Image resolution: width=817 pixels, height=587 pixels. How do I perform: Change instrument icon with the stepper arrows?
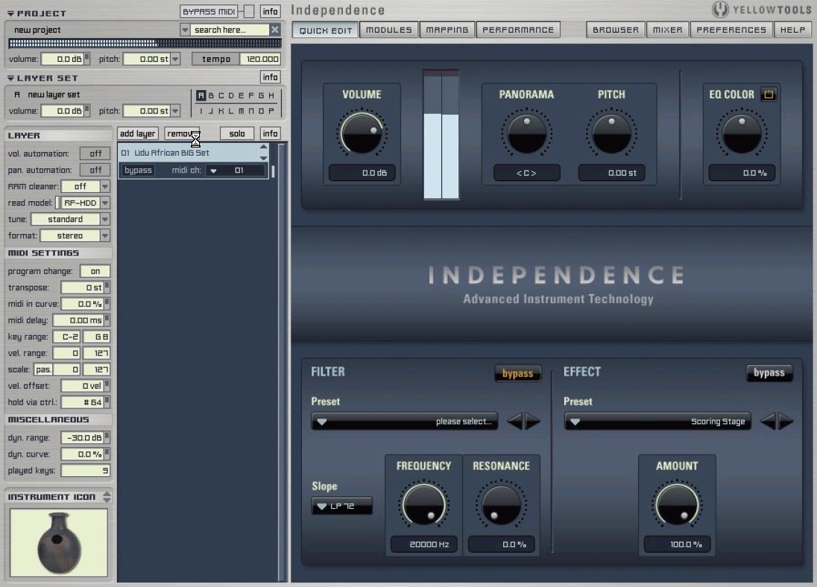107,497
